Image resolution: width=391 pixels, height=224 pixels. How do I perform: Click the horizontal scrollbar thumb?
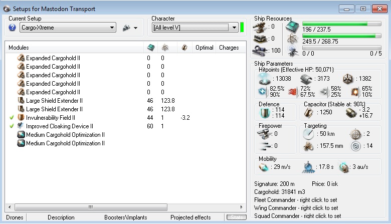[91, 207]
